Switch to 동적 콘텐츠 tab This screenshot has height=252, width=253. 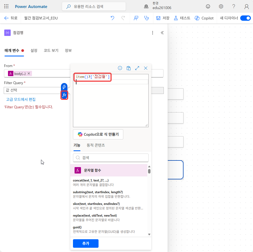(96, 145)
